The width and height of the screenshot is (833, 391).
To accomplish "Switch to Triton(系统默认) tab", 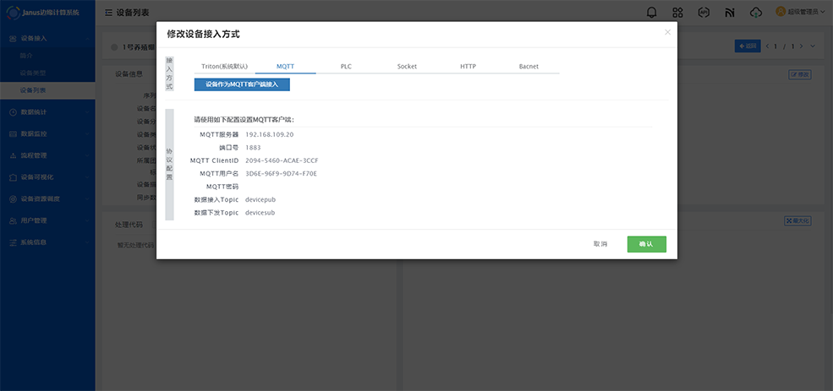I will click(224, 66).
